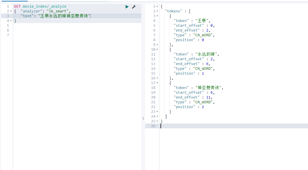Viewport: 308px width, 170px height.
Task: Toggle fold arrow at response line 25
Action: point(157,121)
